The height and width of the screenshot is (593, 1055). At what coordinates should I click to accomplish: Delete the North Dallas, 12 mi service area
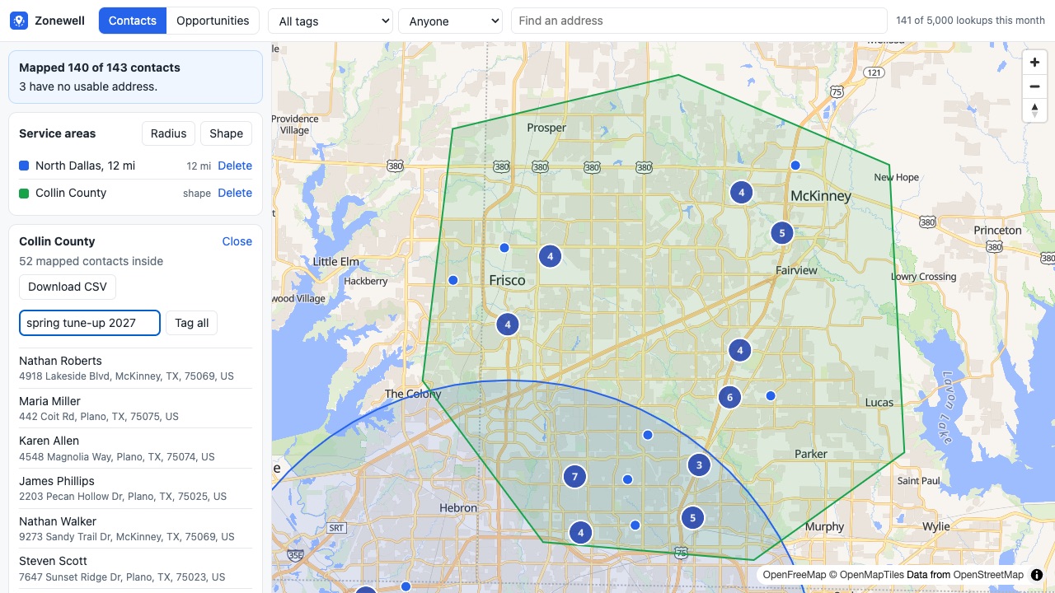[x=235, y=166]
